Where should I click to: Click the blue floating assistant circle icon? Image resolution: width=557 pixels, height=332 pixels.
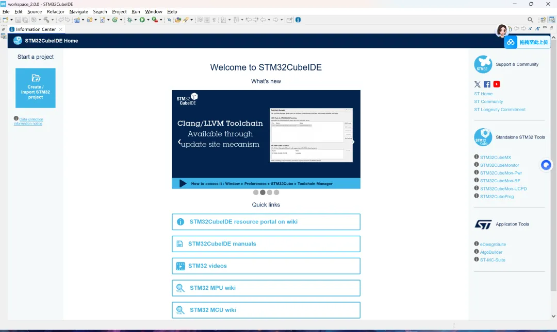[546, 165]
